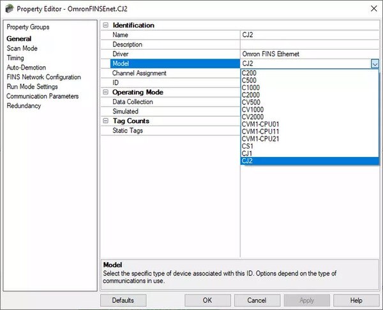The height and width of the screenshot is (310, 383).
Task: Click the Cancel button
Action: [257, 300]
